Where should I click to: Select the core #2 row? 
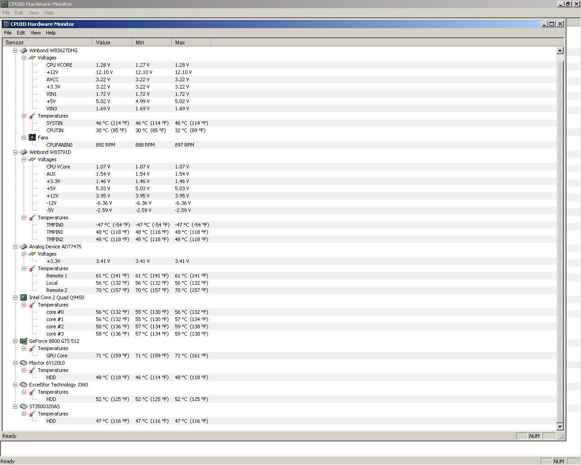280,326
